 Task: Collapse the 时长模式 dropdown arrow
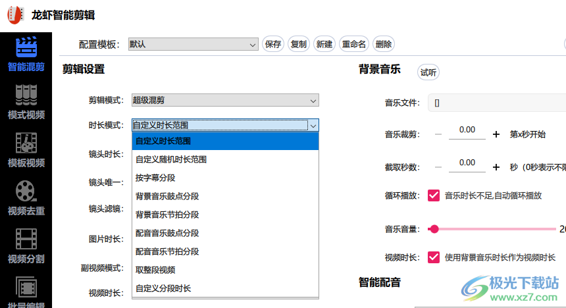coord(313,126)
